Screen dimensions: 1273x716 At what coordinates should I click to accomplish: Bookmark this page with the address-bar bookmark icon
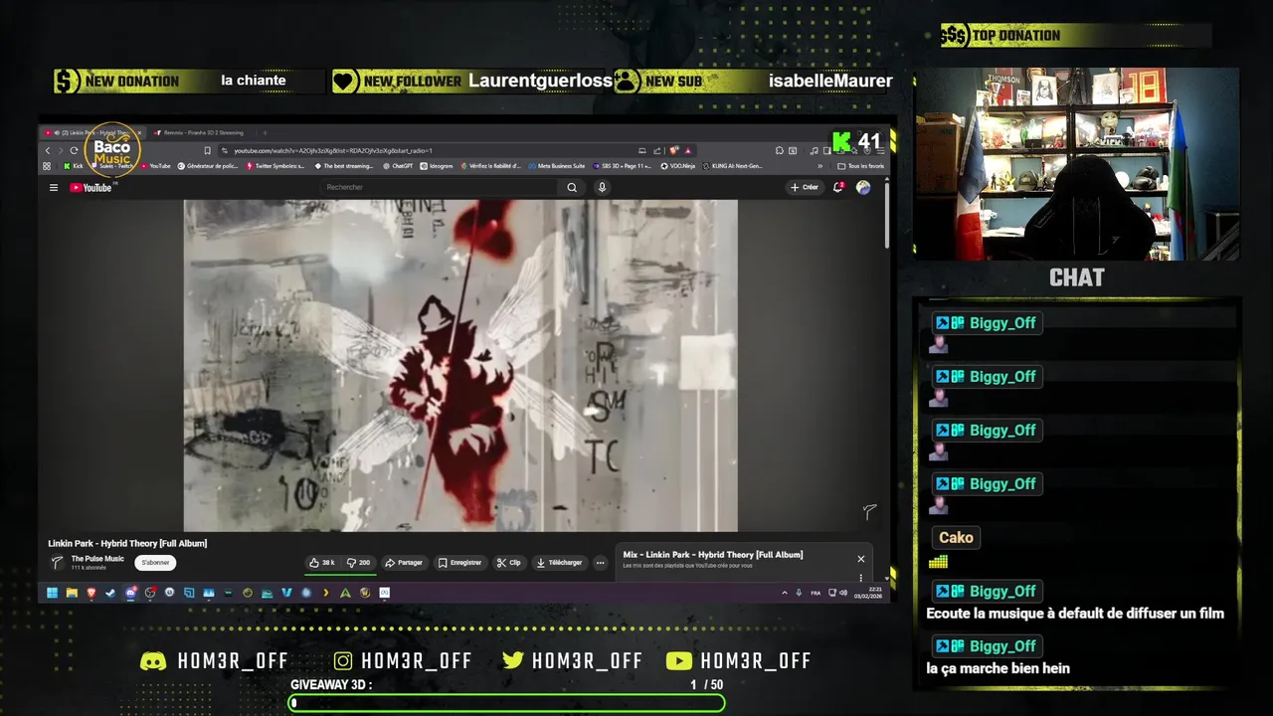(207, 150)
